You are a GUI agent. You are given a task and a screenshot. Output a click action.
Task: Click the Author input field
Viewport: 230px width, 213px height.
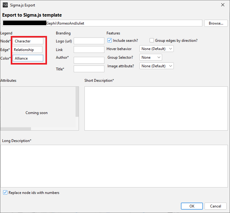(89, 60)
